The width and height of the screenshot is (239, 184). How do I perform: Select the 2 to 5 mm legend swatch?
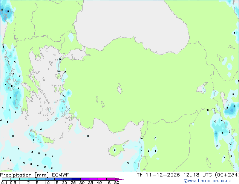(32, 179)
